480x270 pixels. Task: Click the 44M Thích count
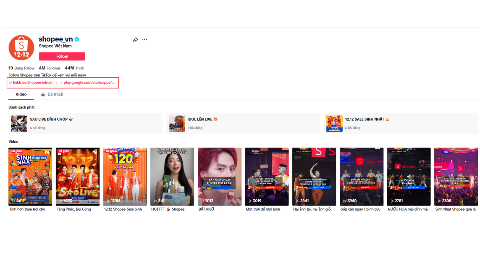tap(74, 68)
